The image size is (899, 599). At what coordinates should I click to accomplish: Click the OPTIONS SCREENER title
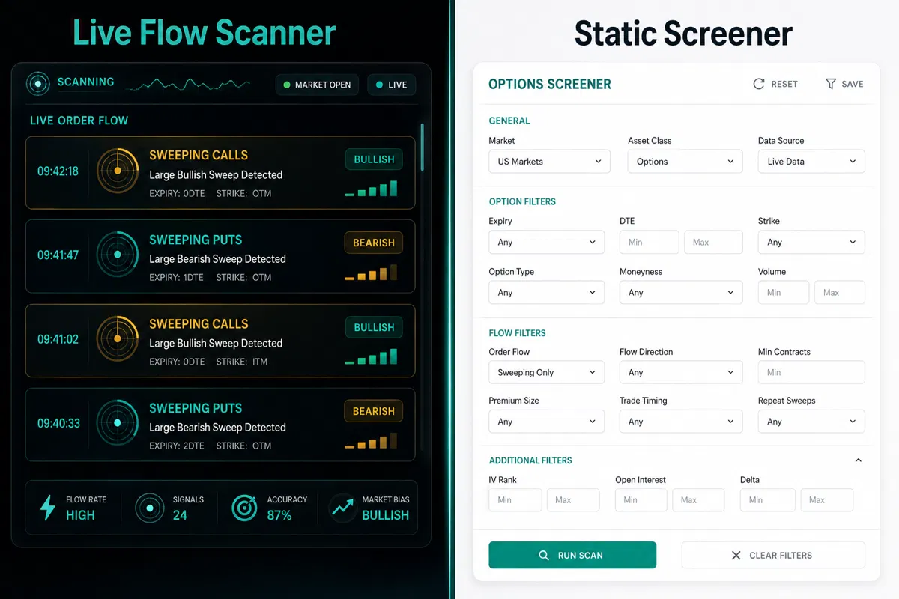550,85
